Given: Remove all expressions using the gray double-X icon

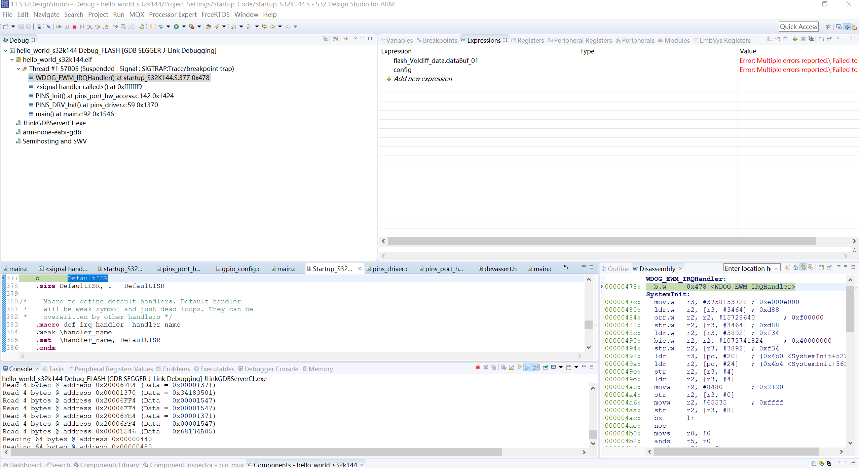Looking at the screenshot, I should tap(811, 39).
